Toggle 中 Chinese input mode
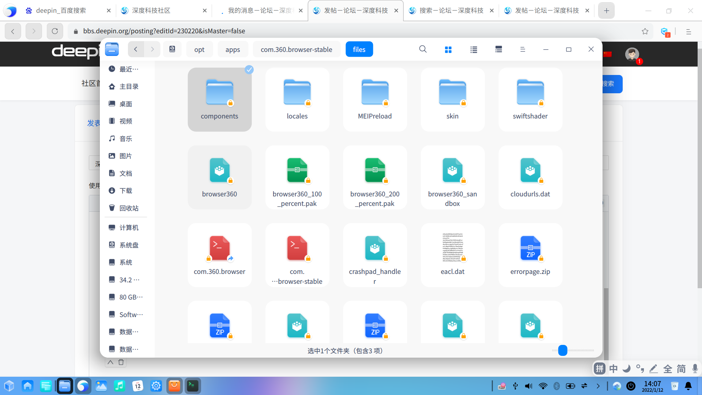Screen dimensions: 702x395 613,368
